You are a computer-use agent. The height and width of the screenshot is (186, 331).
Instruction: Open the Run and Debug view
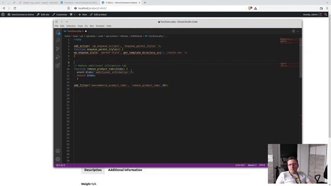click(58, 57)
